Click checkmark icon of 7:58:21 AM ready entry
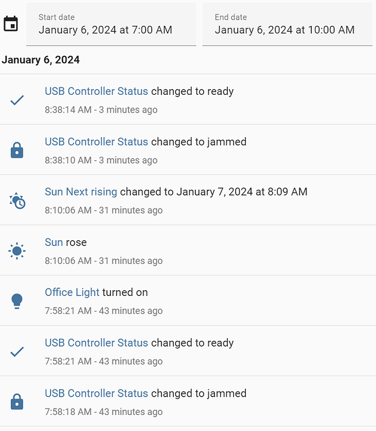 (17, 352)
